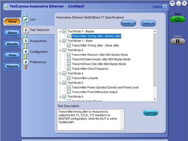Open step 4 Configuration number icon

26,51
